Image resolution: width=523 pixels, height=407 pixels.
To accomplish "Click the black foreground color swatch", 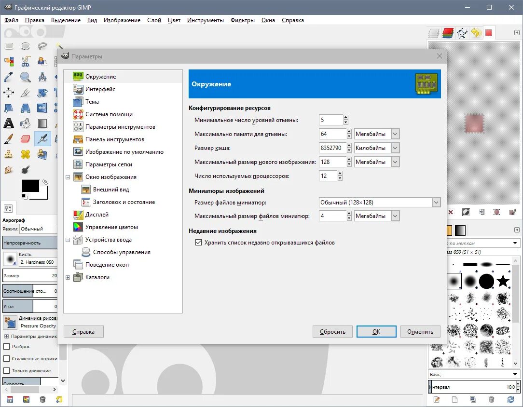I will pos(30,186).
